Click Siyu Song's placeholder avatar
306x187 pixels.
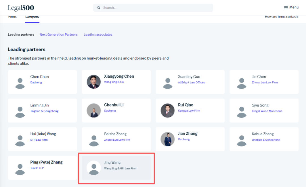pyautogui.click(x=242, y=112)
